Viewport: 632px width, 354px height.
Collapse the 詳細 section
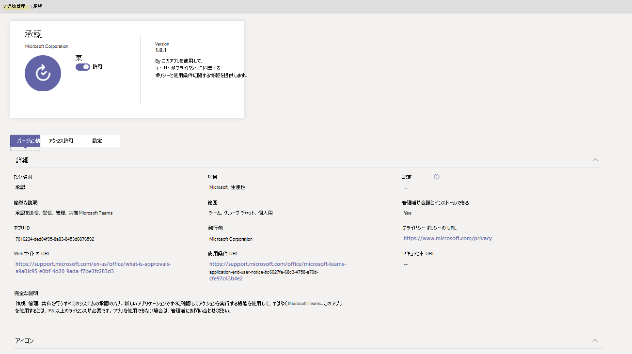point(595,160)
